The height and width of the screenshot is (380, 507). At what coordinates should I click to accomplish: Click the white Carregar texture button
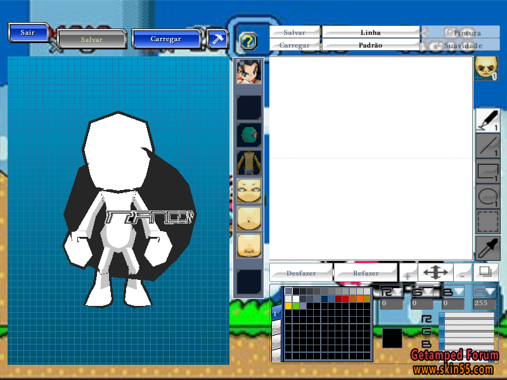tap(295, 45)
